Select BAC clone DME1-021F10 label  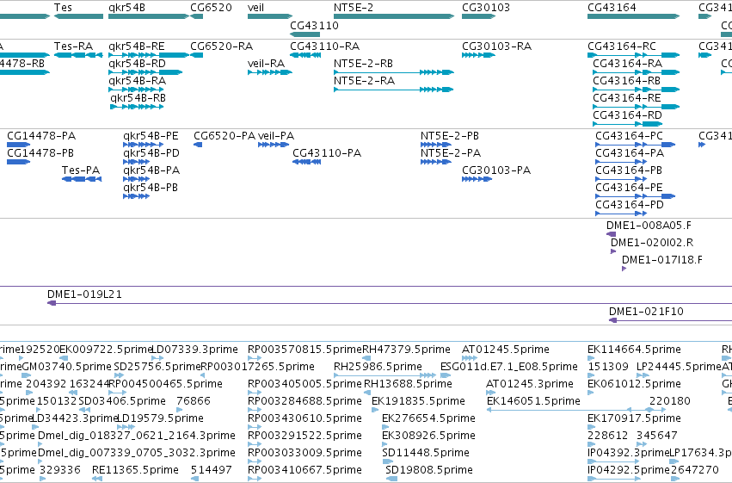coord(646,312)
